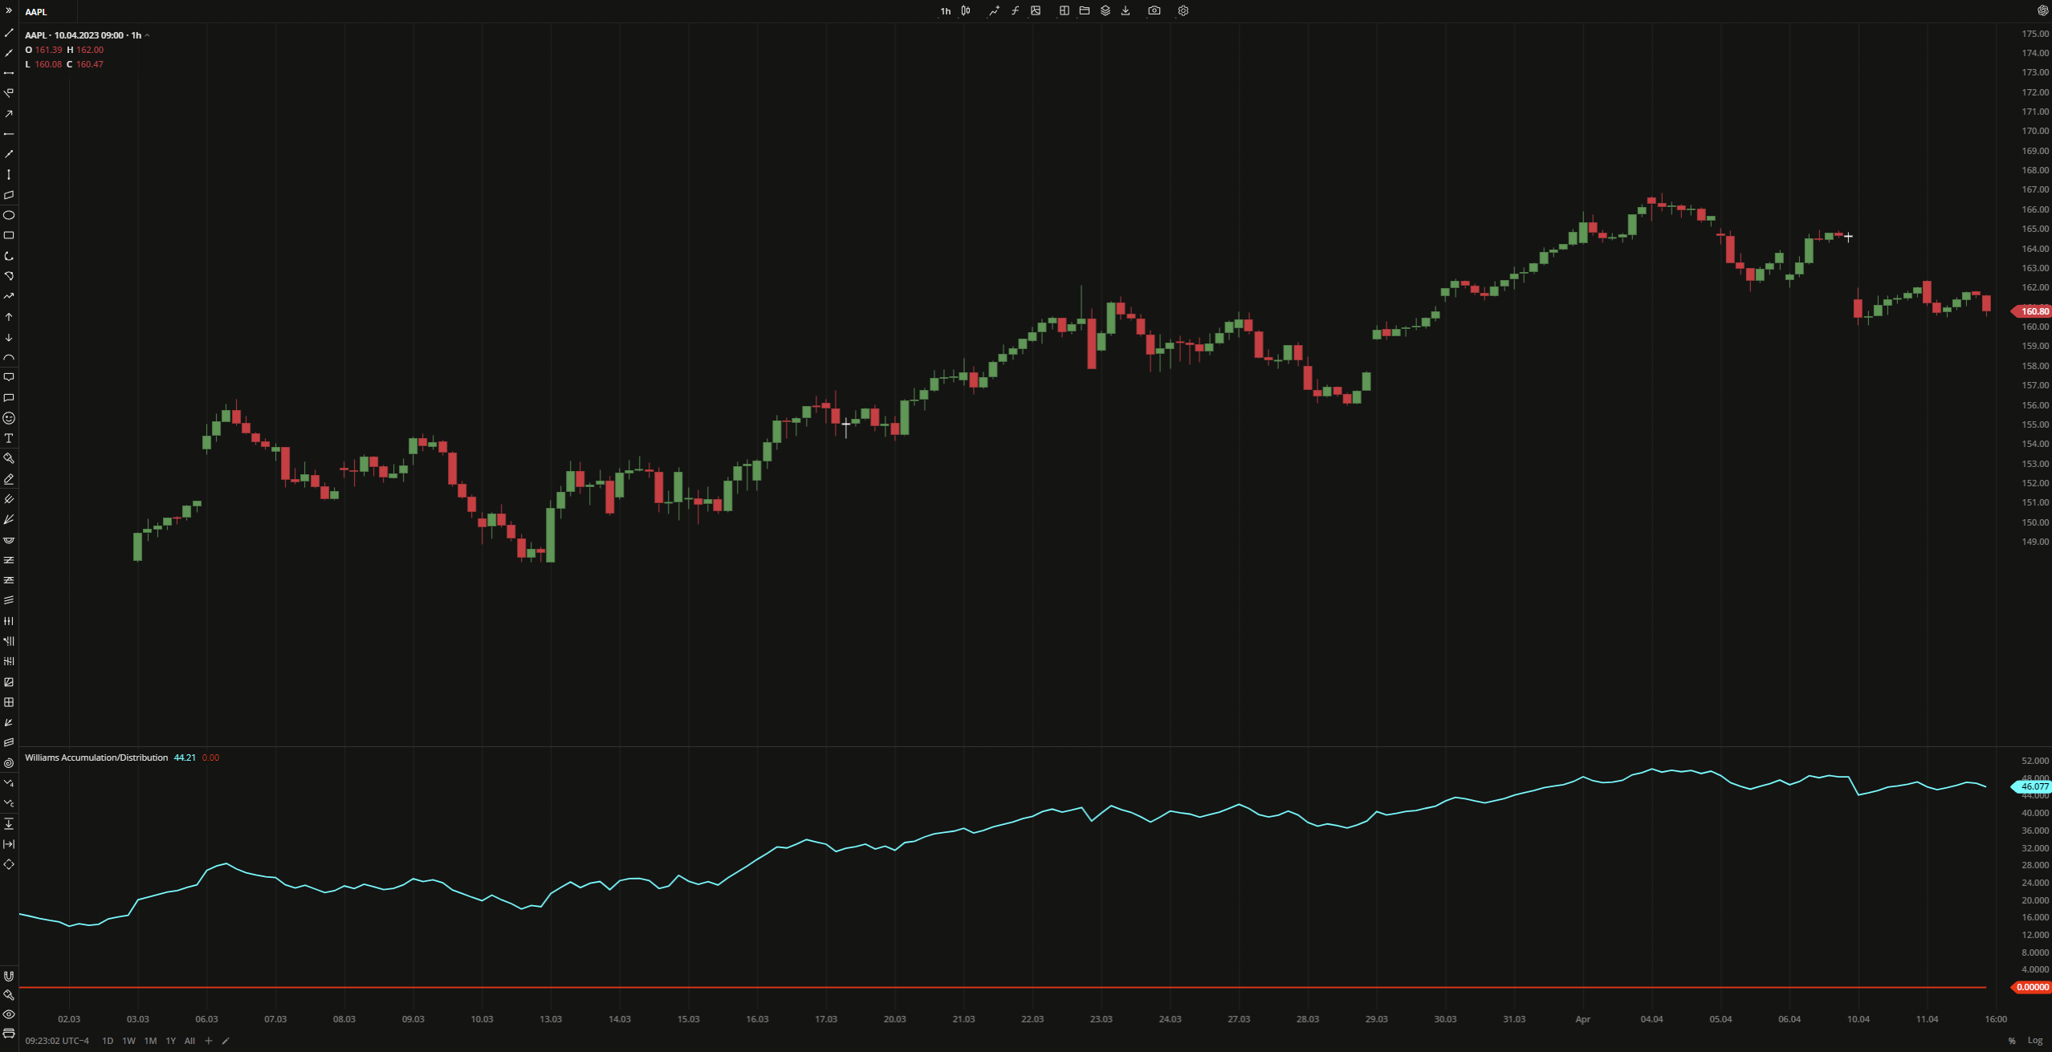Open the indicators menu
The image size is (2052, 1052).
(995, 11)
